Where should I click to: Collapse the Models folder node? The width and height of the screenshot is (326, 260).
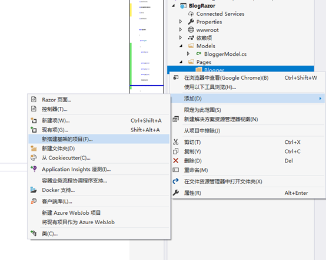coord(181,46)
